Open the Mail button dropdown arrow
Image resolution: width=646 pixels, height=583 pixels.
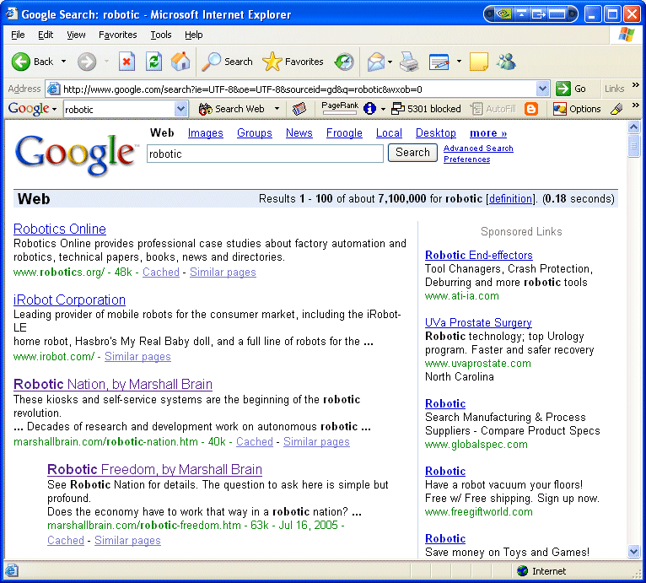pyautogui.click(x=390, y=62)
